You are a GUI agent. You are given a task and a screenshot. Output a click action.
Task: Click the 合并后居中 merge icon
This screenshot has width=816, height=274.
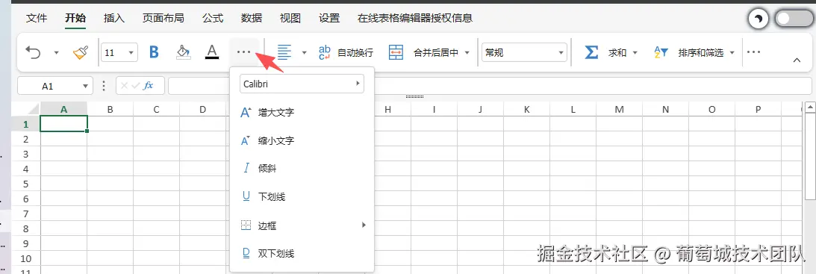tap(396, 52)
